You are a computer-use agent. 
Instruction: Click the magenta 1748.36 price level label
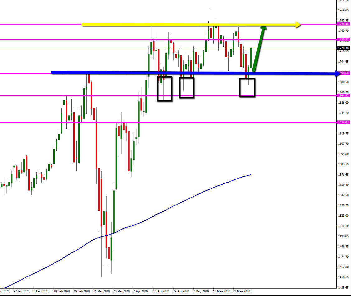coord(343,24)
